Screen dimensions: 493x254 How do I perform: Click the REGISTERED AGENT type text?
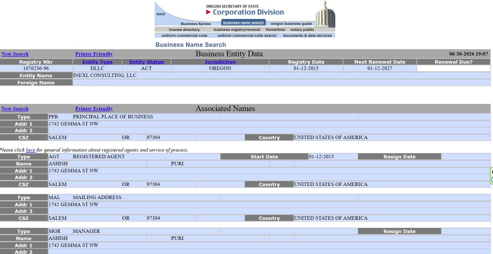[99, 156]
